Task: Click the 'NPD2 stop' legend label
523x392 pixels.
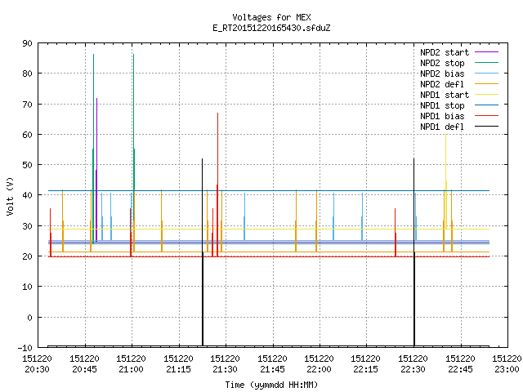Action: pos(442,63)
